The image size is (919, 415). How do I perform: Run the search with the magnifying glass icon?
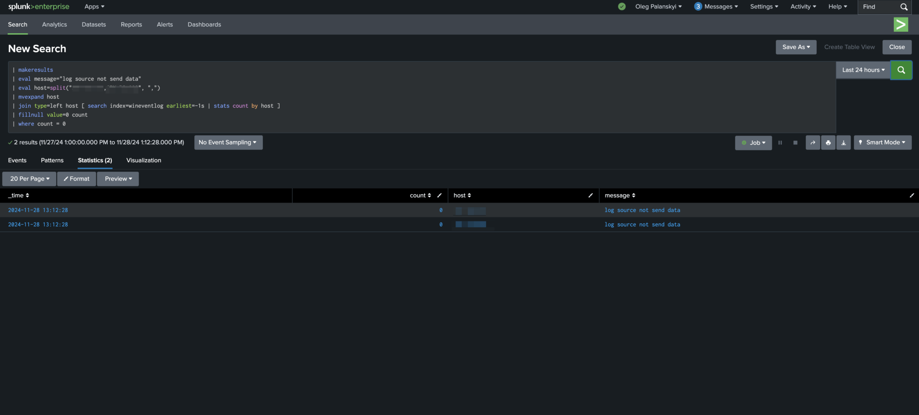(901, 70)
